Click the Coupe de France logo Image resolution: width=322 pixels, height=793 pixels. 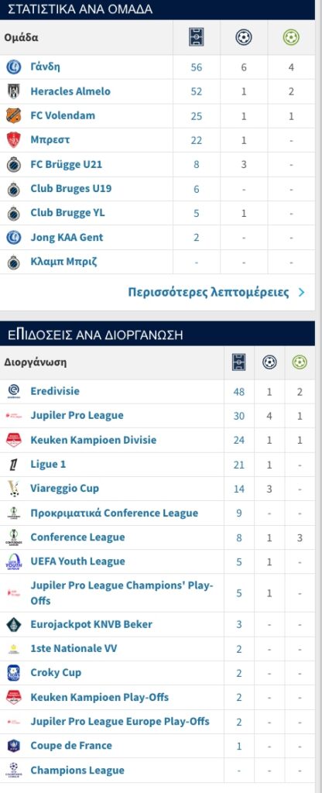[x=14, y=746]
